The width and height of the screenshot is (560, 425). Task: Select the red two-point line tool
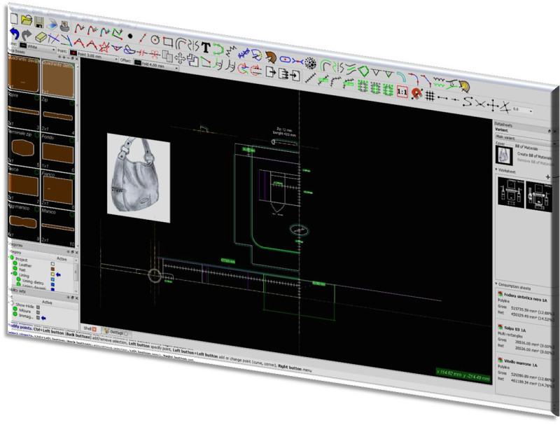(x=142, y=38)
